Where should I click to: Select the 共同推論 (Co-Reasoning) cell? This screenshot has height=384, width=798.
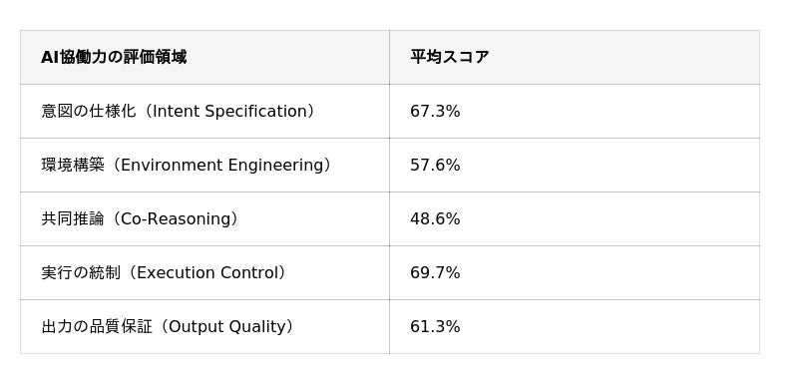(x=204, y=218)
